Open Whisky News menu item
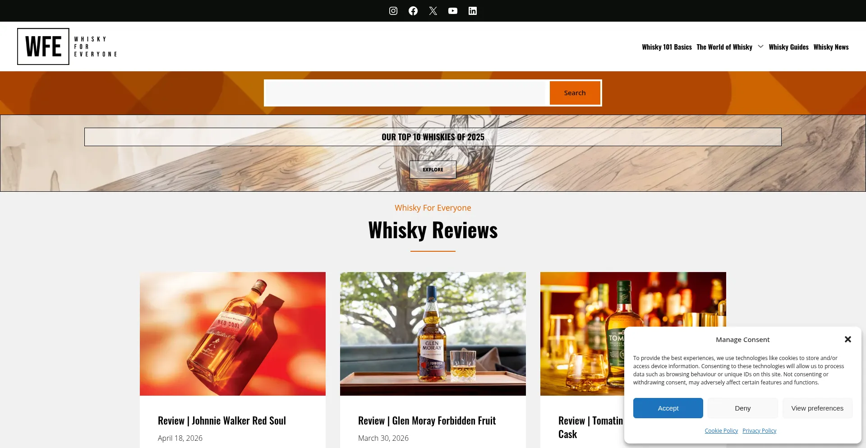Image resolution: width=866 pixels, height=448 pixels. click(831, 47)
